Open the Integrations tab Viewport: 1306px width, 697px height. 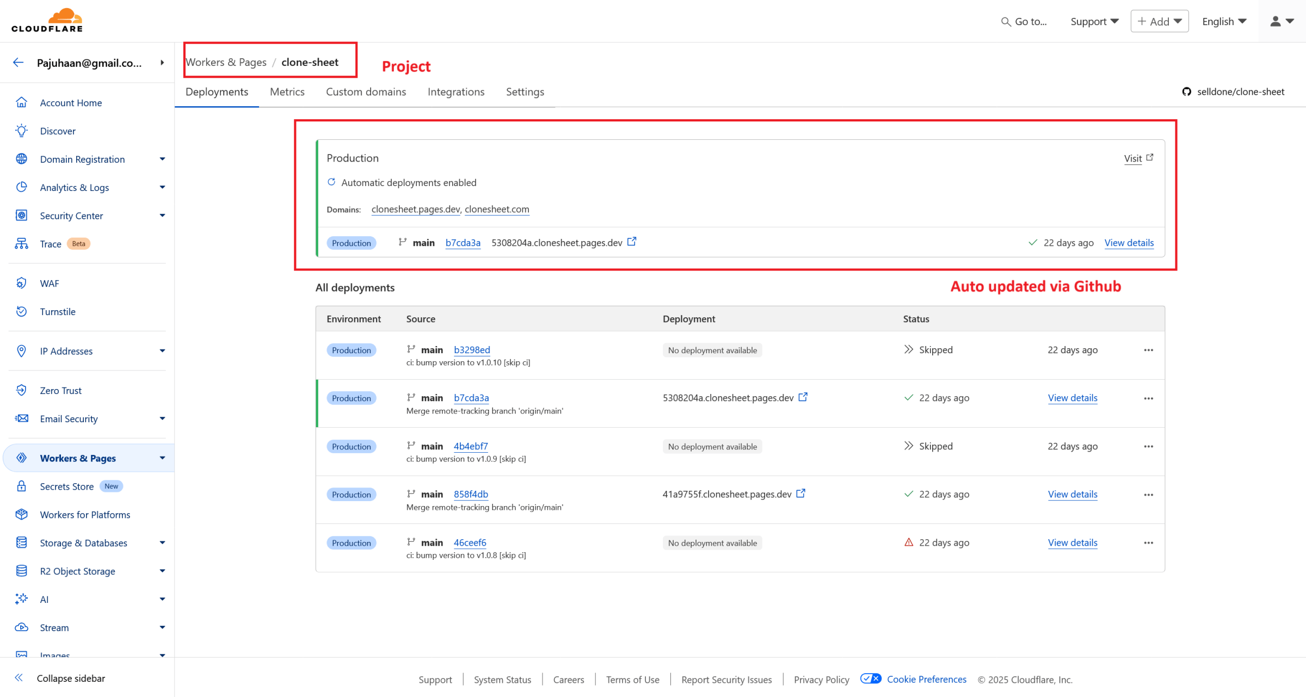coord(456,92)
